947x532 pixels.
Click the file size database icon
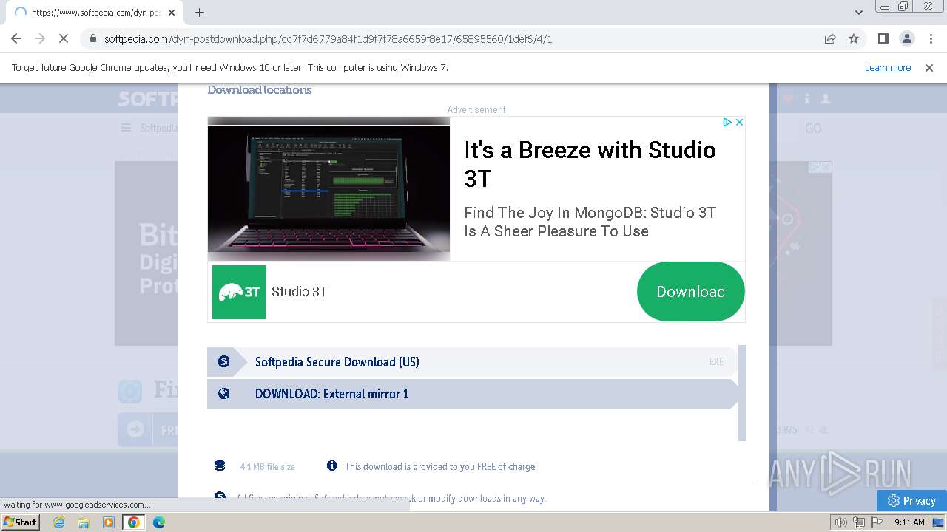(x=220, y=466)
